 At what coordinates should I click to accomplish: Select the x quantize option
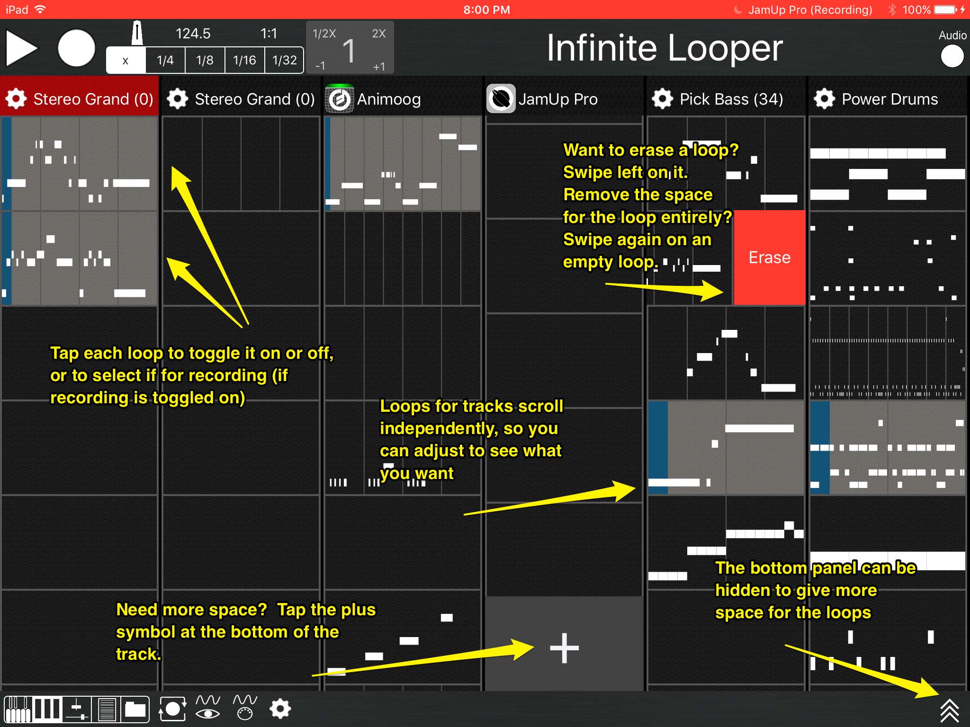[126, 60]
